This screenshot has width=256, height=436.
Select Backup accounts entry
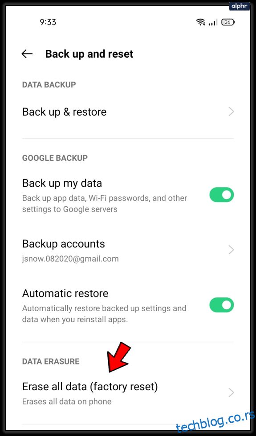(x=128, y=250)
